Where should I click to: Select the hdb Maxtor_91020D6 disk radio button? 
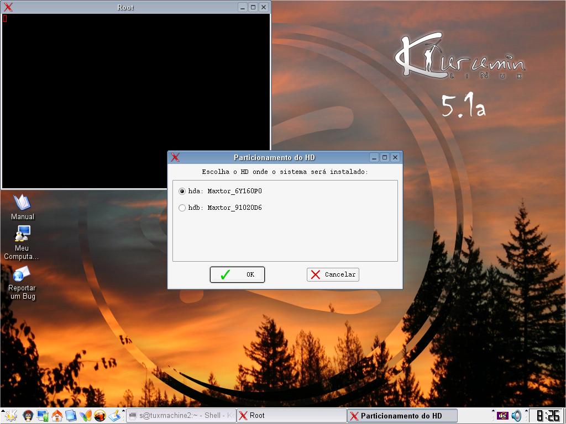(182, 208)
